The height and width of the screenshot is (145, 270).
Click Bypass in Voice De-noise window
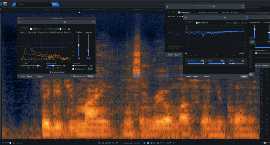point(177,55)
